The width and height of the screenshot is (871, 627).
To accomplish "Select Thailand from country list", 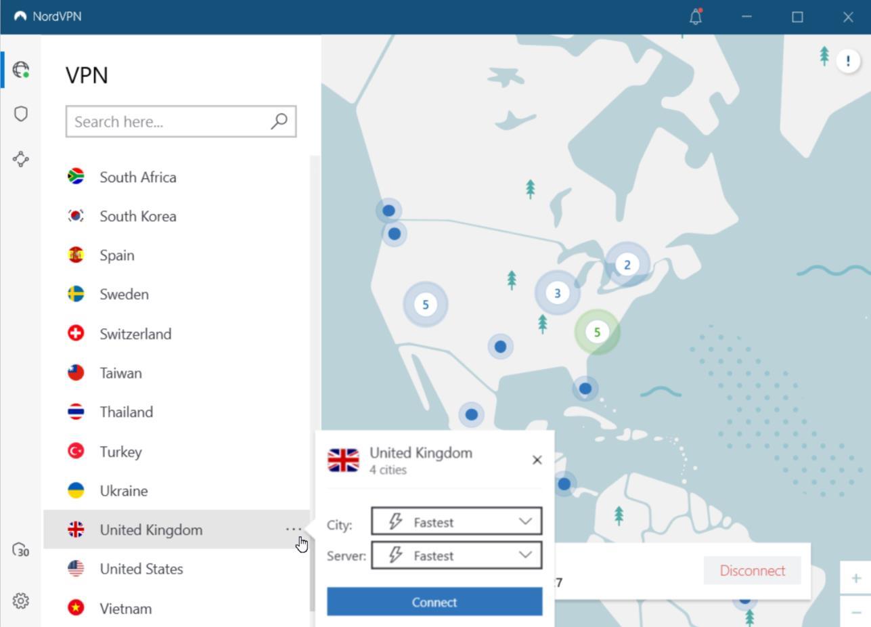I will point(177,412).
